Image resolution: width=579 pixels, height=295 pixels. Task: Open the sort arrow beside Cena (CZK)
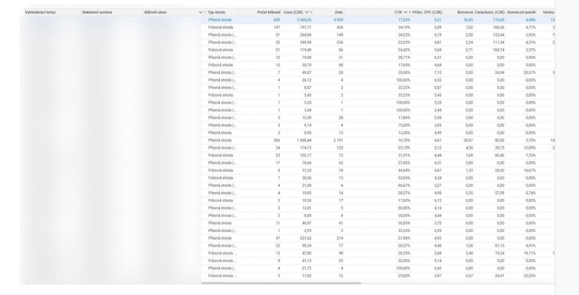(x=306, y=12)
